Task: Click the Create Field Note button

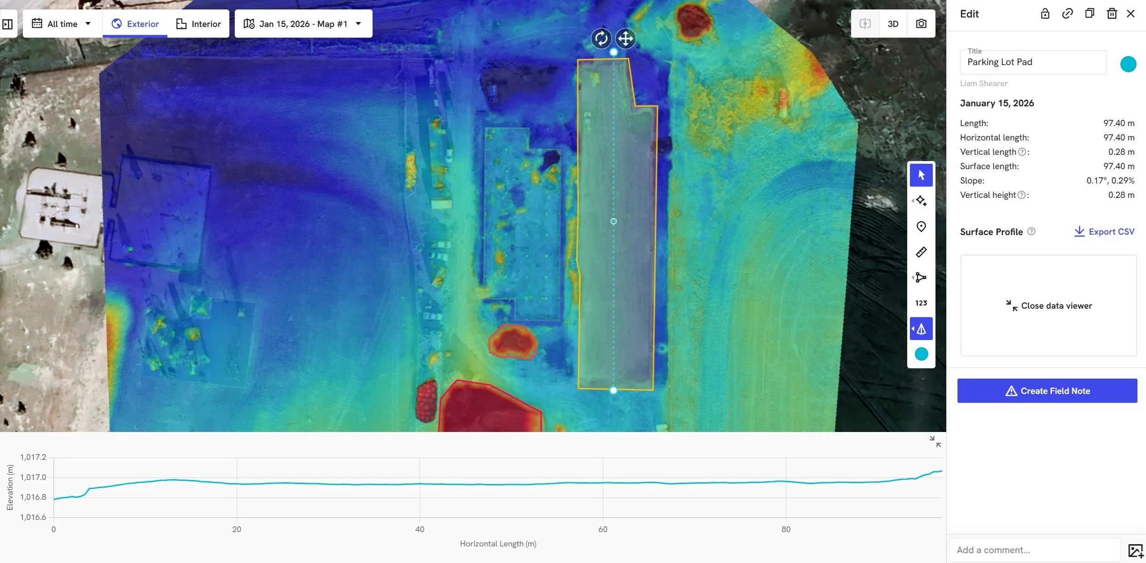Action: 1047,390
